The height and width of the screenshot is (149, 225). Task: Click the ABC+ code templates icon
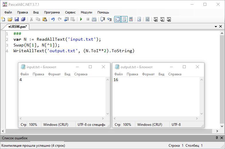pyautogui.click(x=131, y=19)
